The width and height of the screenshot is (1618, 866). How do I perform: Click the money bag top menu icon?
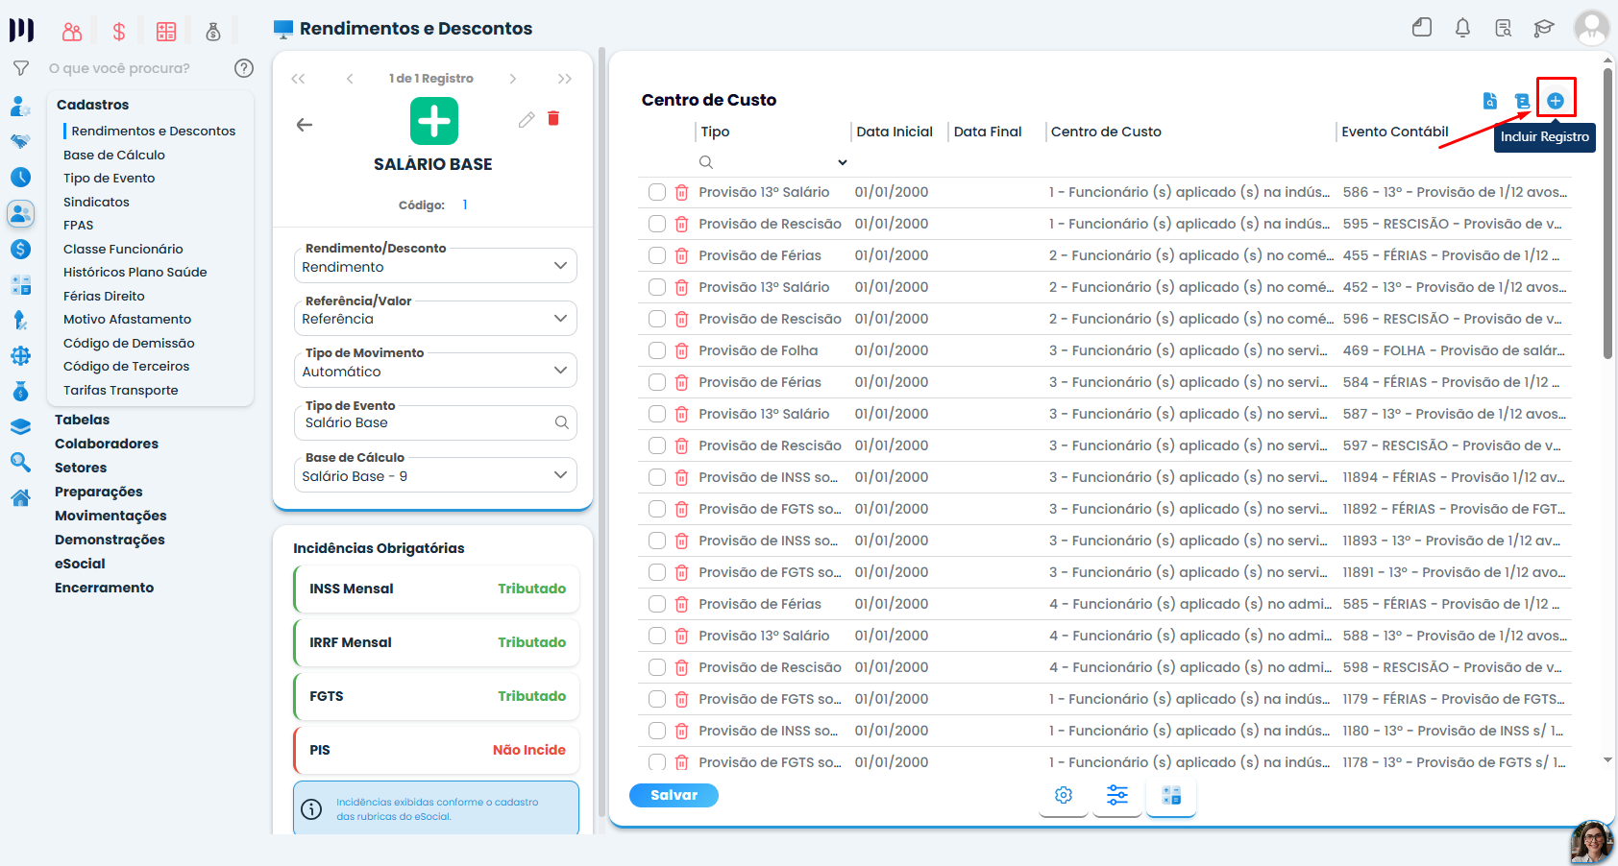coord(213,32)
